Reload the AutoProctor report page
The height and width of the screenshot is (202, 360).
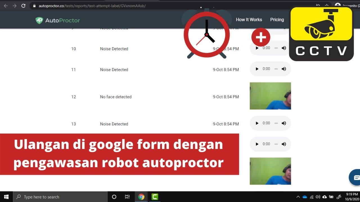(24, 6)
